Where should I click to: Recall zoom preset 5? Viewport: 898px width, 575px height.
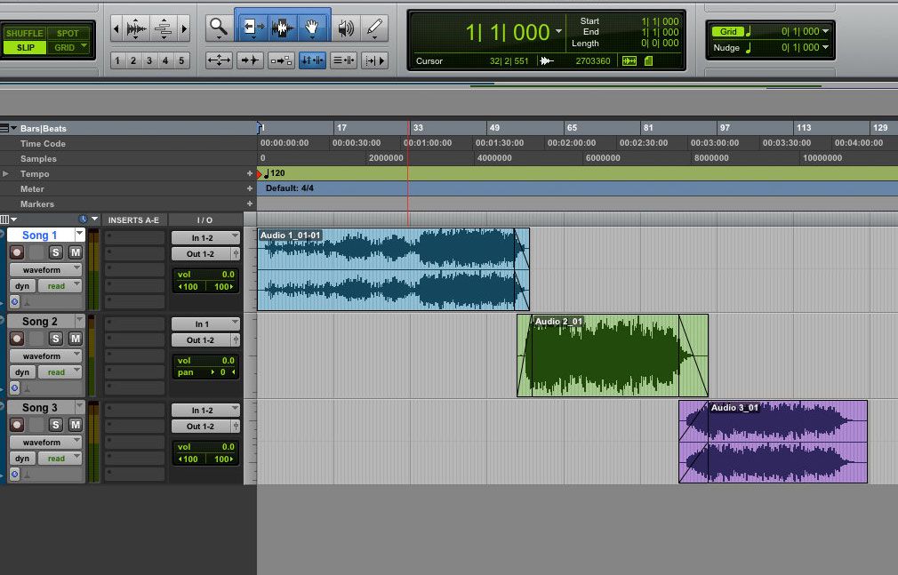pos(181,60)
